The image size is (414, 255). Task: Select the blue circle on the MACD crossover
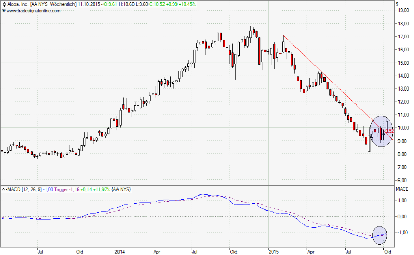(x=379, y=235)
